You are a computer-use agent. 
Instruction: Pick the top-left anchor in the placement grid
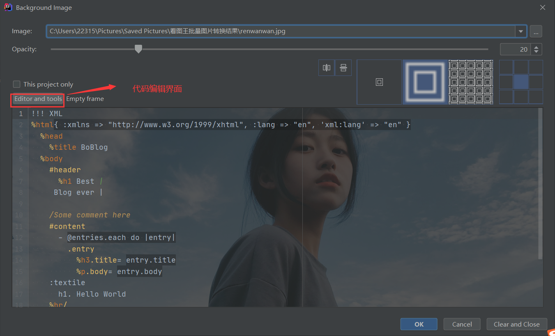pos(506,66)
